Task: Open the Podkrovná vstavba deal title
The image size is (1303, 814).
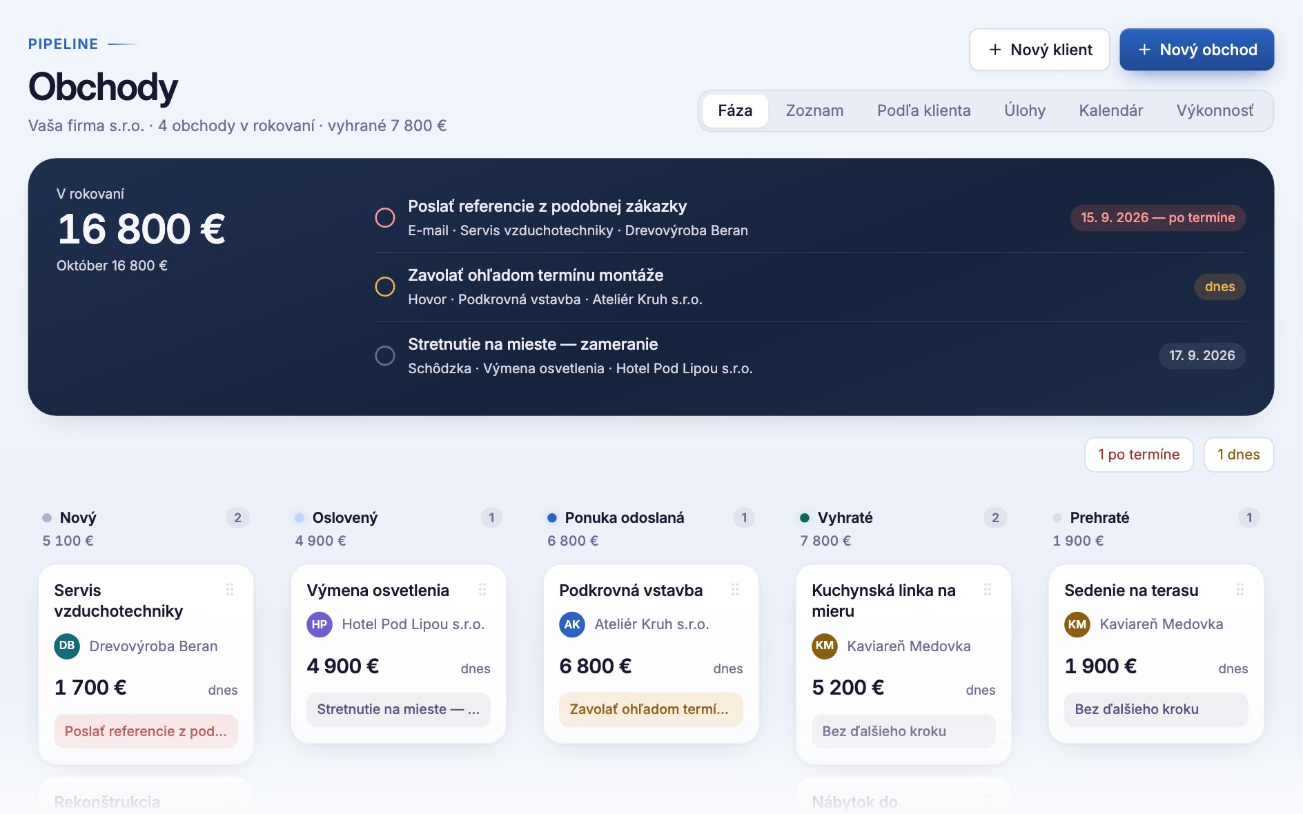Action: point(631,590)
